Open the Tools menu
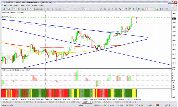This screenshot has width=178, height=107. (x=28, y=5)
